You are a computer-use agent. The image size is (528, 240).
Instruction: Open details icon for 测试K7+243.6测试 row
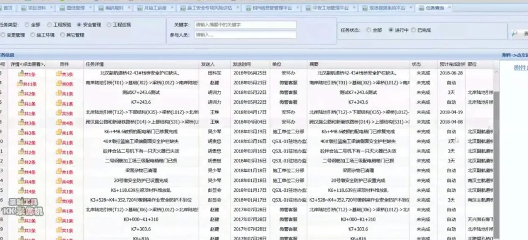click(x=21, y=92)
